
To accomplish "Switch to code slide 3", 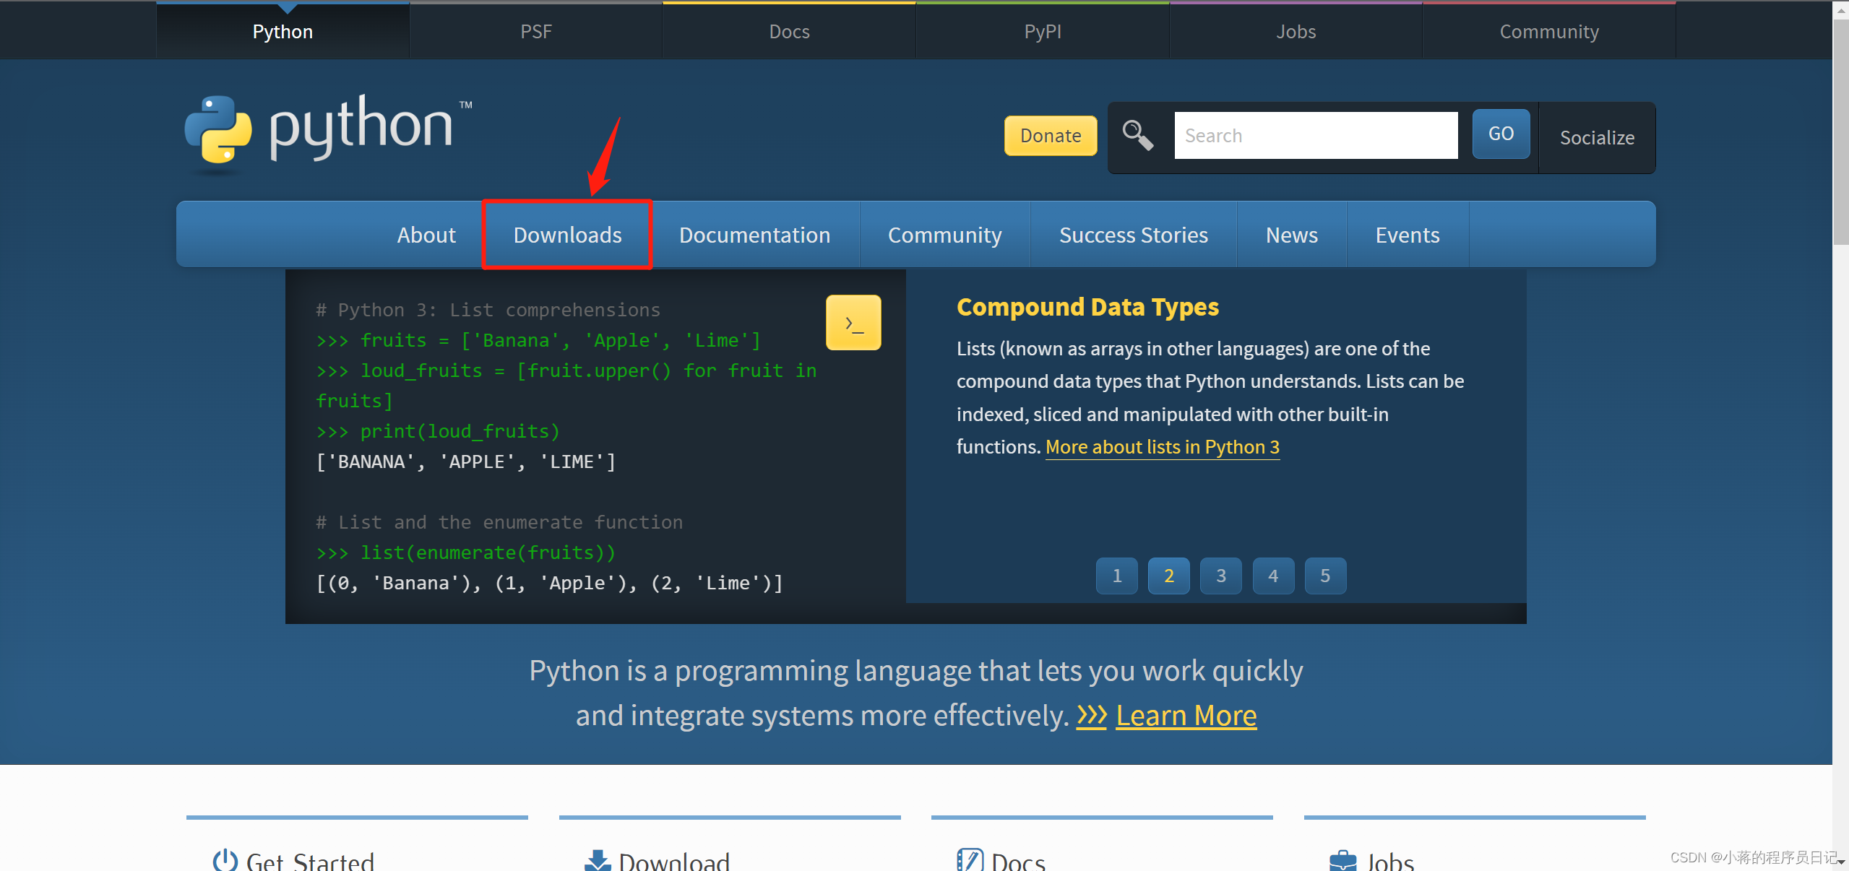I will [1220, 576].
